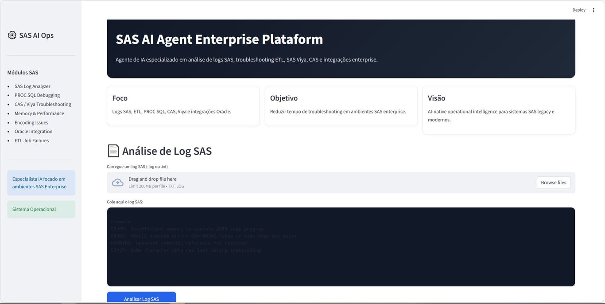This screenshot has width=605, height=304.
Task: Click the Cole aqui o log SAS label
Action: tap(125, 202)
